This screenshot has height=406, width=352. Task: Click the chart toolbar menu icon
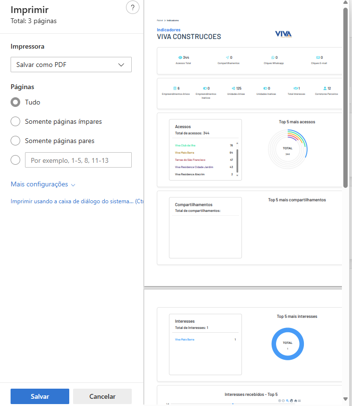click(299, 401)
